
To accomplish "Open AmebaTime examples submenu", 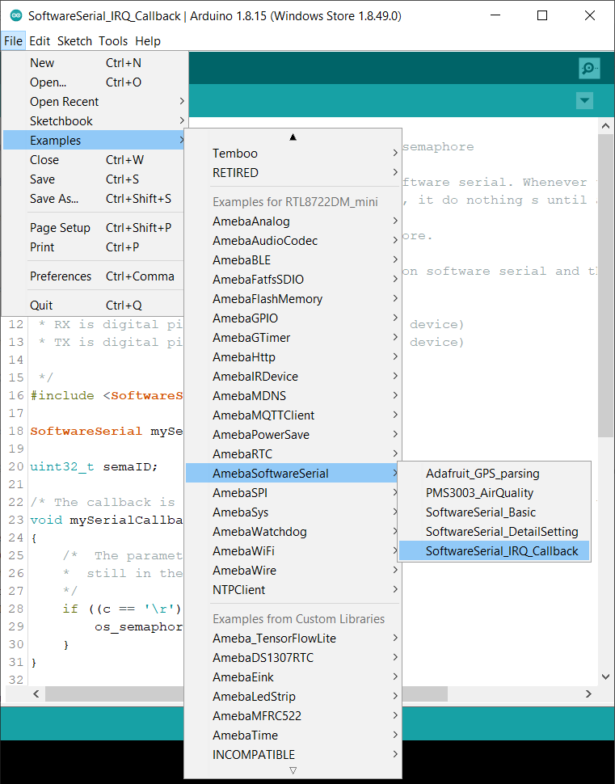I will click(x=293, y=736).
